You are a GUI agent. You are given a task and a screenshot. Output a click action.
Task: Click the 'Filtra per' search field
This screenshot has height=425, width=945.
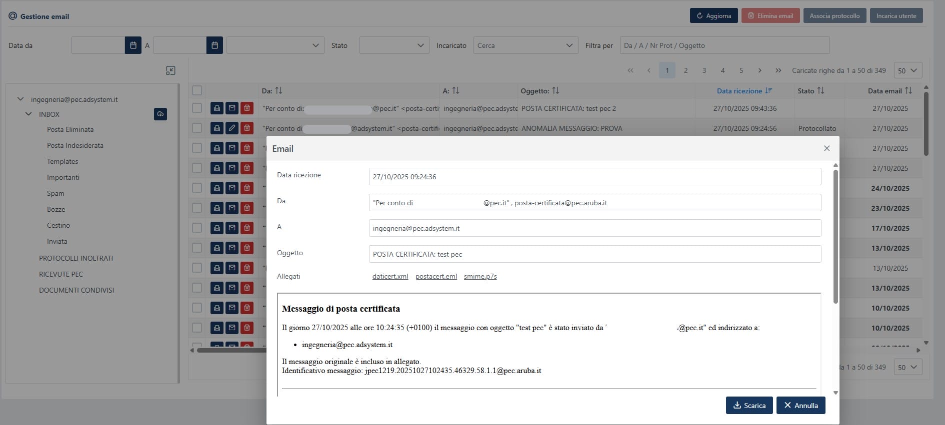click(724, 45)
